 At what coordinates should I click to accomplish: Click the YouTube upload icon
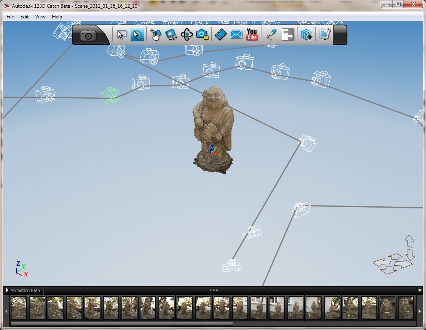pos(252,35)
